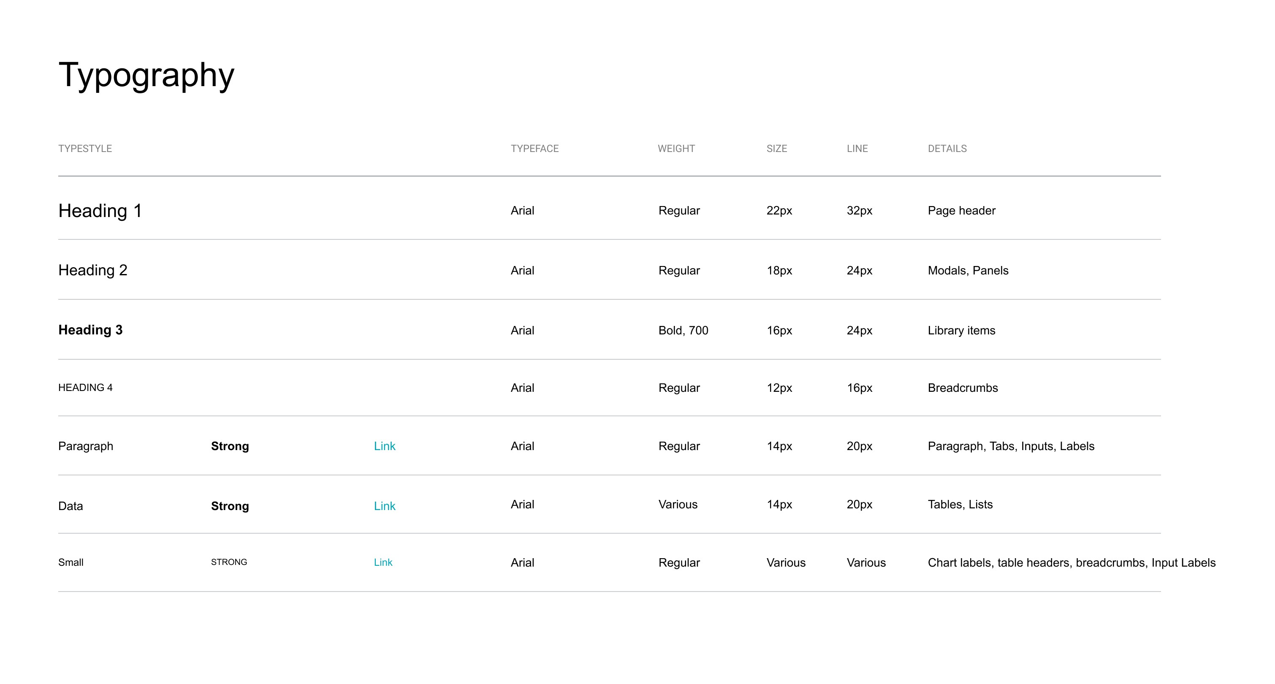1275x684 pixels.
Task: Click the Bold, 700 weight cell
Action: tap(683, 330)
